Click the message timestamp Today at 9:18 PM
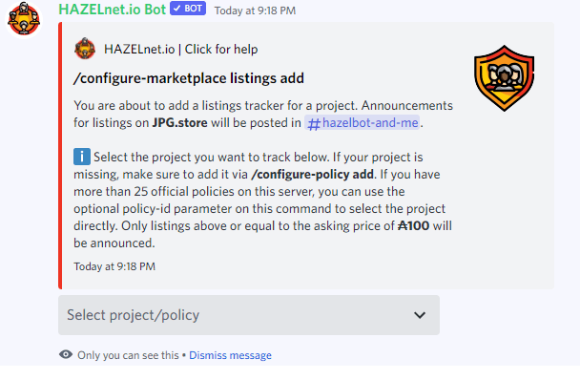Screen dimensions: 580x380 click(x=255, y=11)
